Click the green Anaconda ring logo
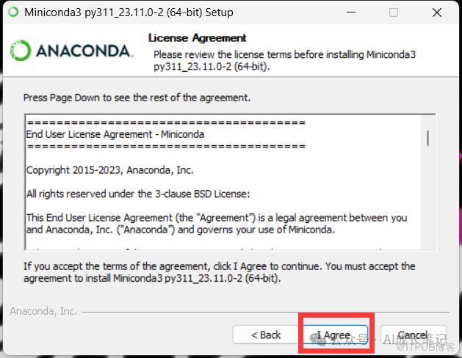 pyautogui.click(x=21, y=51)
